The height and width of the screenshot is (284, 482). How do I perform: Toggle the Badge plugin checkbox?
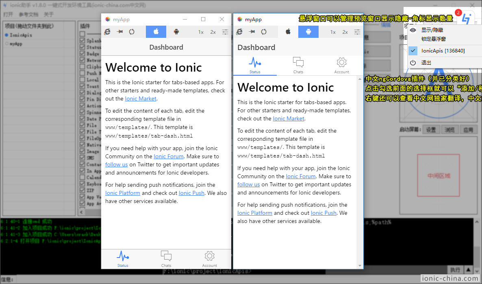click(83, 54)
